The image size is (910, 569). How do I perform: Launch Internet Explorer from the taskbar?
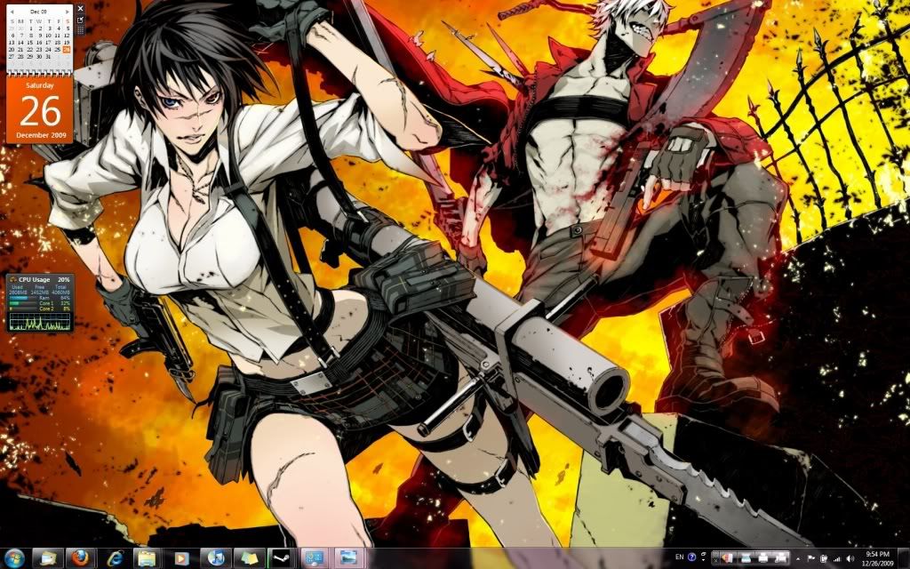click(115, 558)
